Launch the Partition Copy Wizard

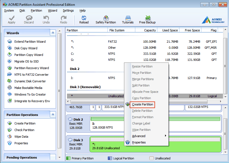tap(29, 55)
